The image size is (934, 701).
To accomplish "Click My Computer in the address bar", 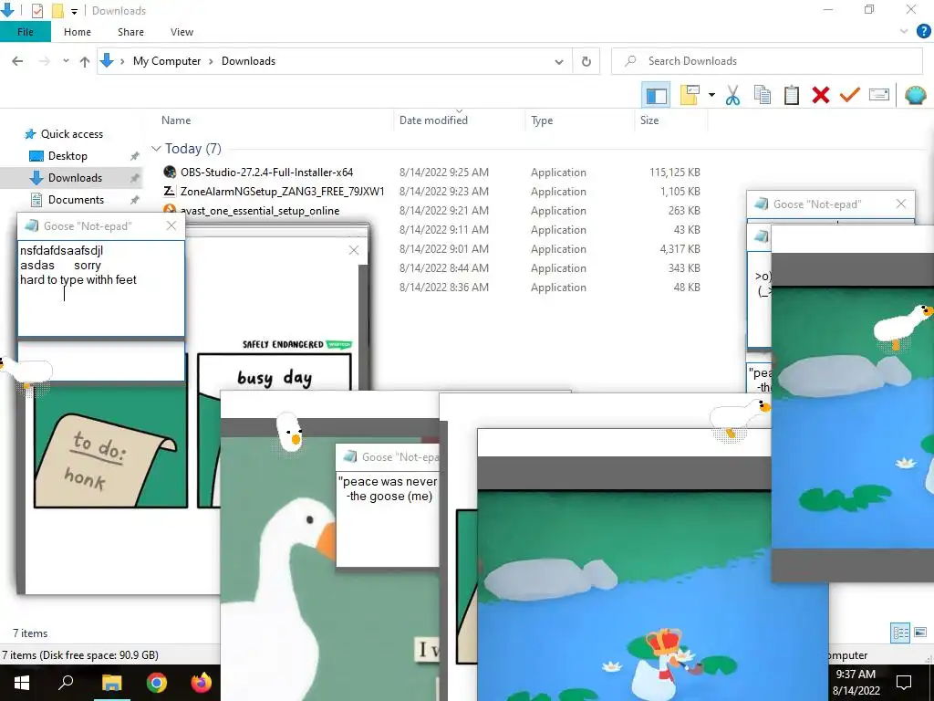I will point(167,61).
